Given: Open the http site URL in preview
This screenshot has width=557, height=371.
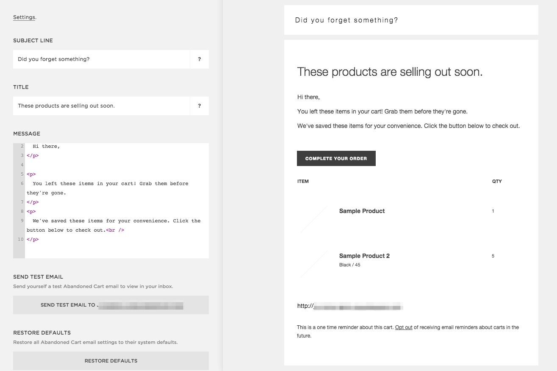Looking at the screenshot, I should (x=349, y=306).
